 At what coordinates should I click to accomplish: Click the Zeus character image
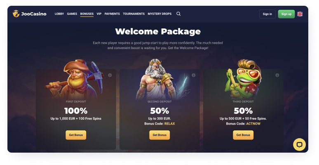pyautogui.click(x=161, y=80)
